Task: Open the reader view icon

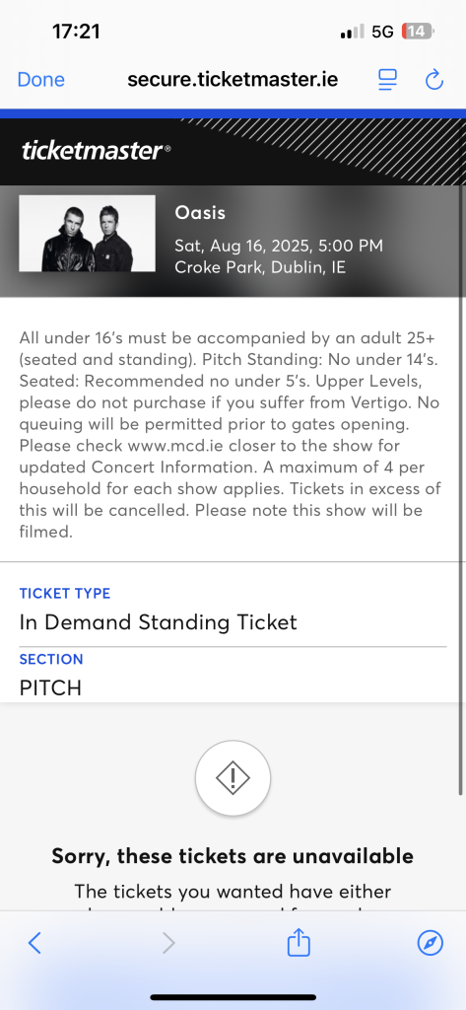Action: pos(387,80)
